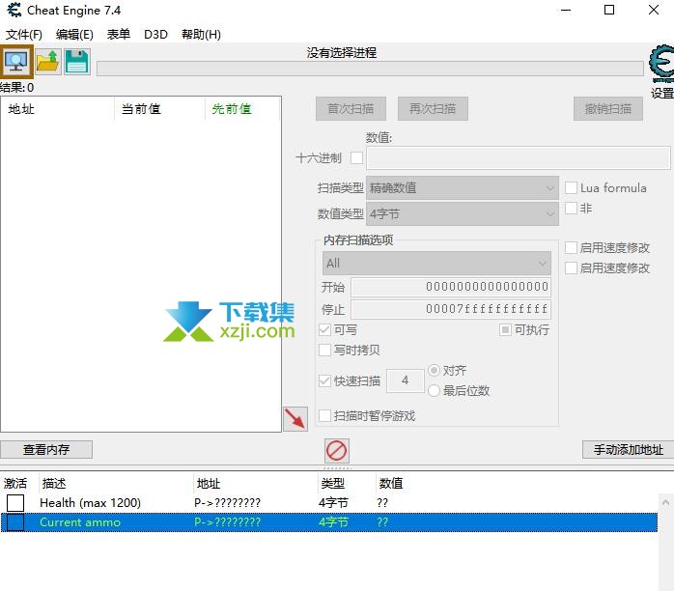Select the Current ammo description text

80,522
